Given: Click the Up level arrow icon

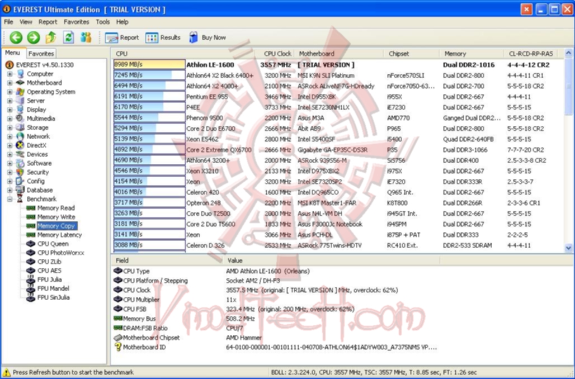Looking at the screenshot, I should pos(51,37).
